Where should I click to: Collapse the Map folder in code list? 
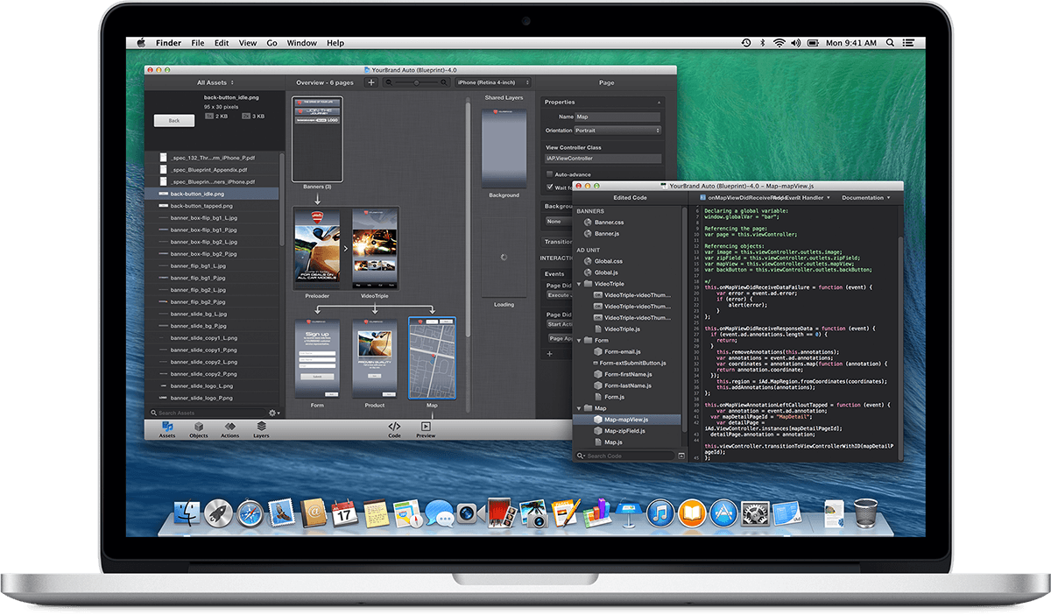(579, 408)
